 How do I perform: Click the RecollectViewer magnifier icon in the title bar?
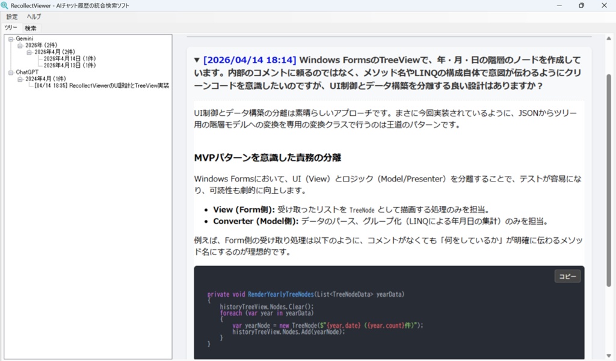pyautogui.click(x=6, y=5)
